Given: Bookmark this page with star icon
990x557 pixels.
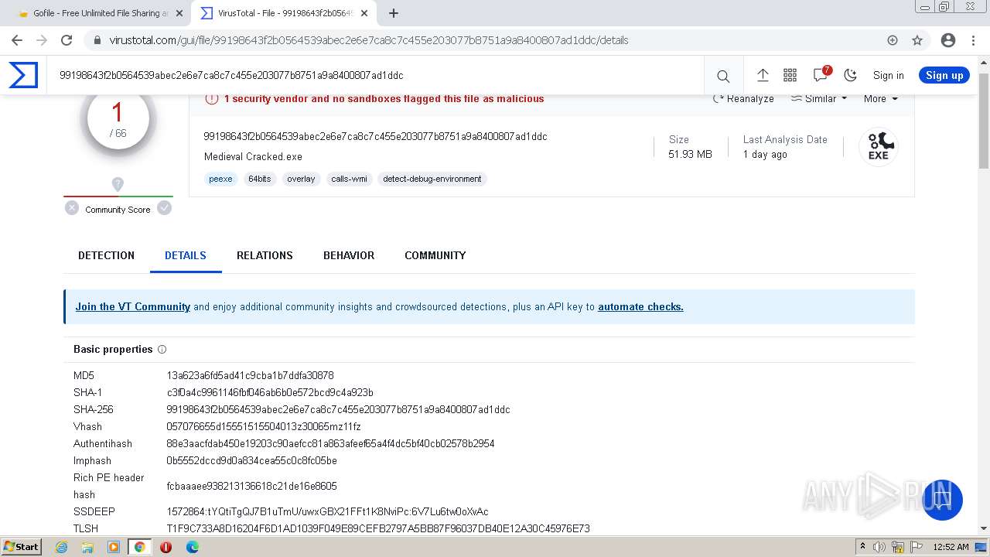Looking at the screenshot, I should click(x=917, y=40).
